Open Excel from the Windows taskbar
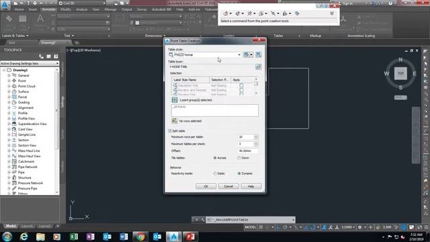This screenshot has width=430, height=242. (74, 237)
